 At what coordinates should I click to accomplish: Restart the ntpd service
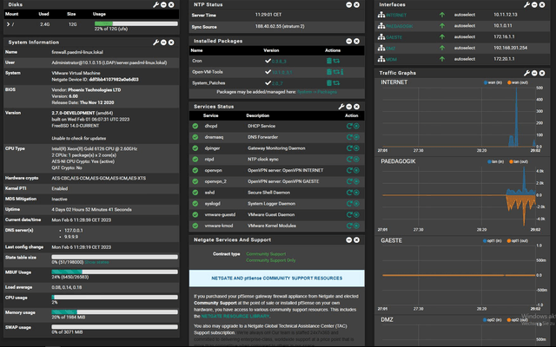point(349,160)
